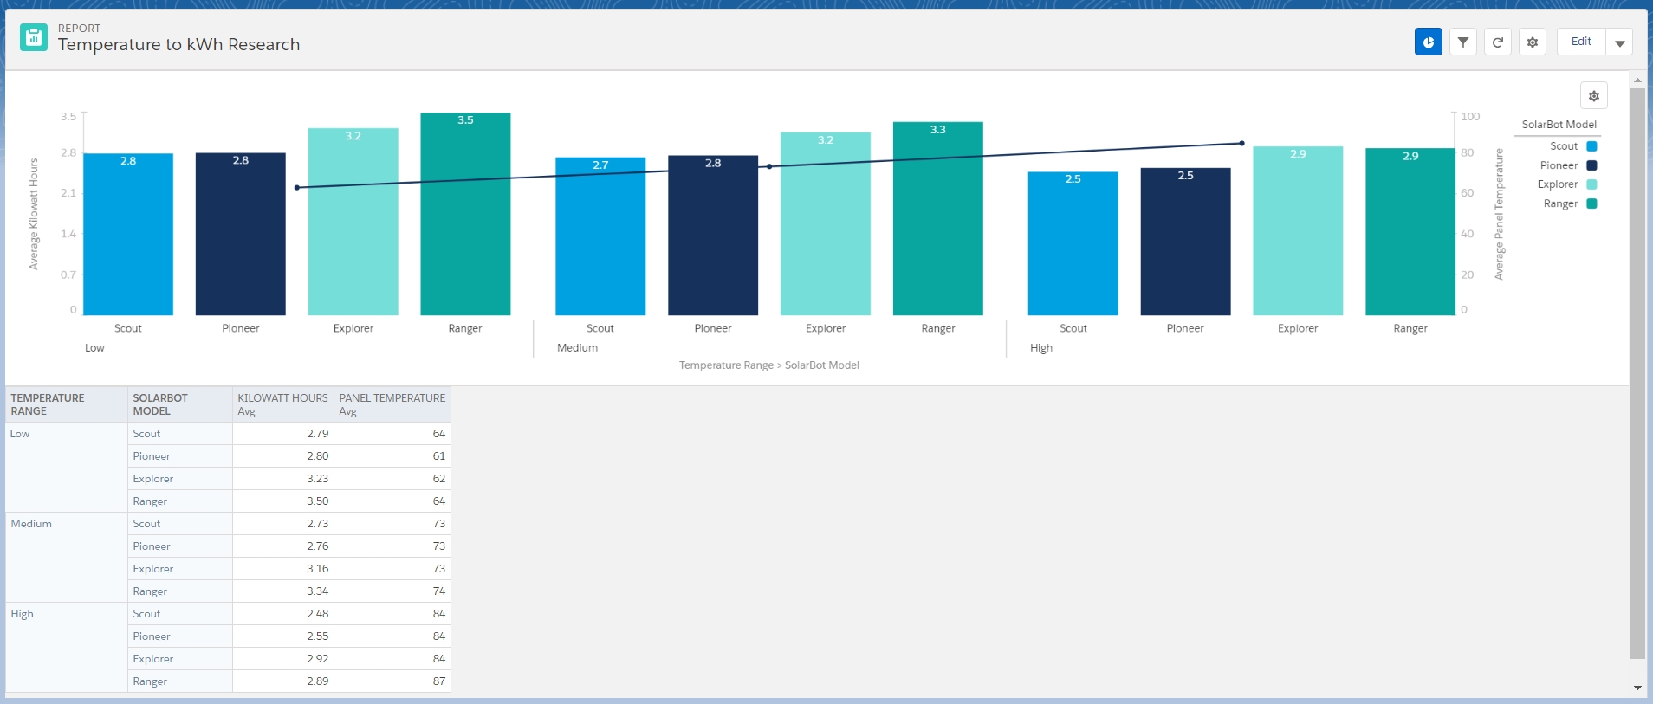Viewport: 1653px width, 704px height.
Task: Click the Temperature to kWh Research title
Action: tap(179, 45)
